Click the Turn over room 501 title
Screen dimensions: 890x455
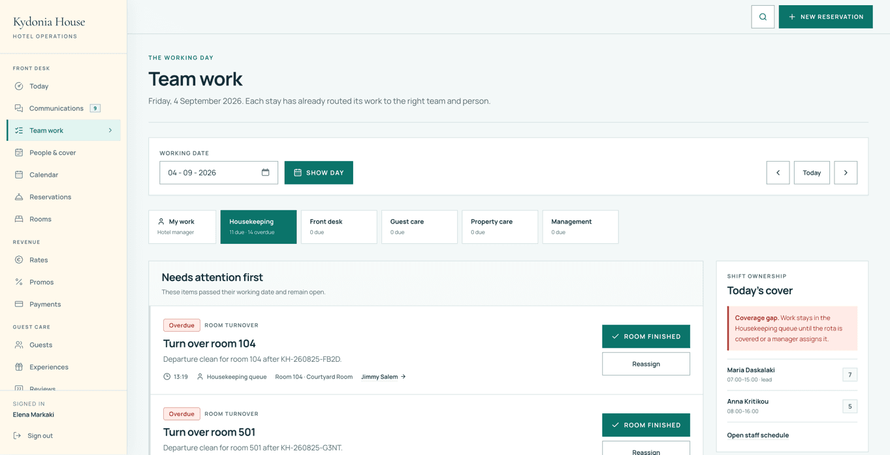pyautogui.click(x=209, y=432)
